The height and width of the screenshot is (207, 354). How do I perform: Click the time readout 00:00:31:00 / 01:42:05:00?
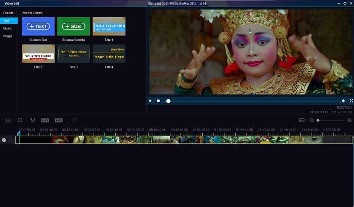click(331, 112)
